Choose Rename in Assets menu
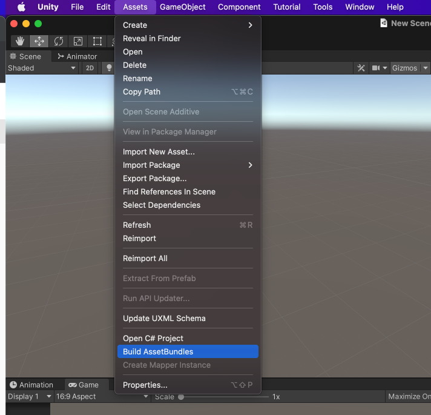The image size is (431, 415). pos(188,78)
